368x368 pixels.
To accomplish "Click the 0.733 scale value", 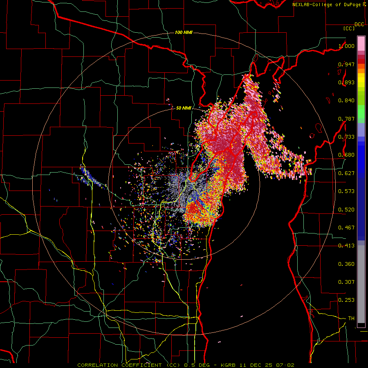I will point(346,137).
